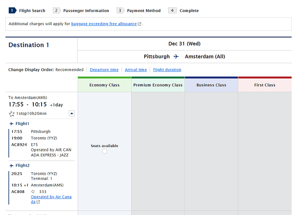Image resolution: width=299 pixels, height=215 pixels.
Task: Click the Economy Class column header
Action: [104, 85]
